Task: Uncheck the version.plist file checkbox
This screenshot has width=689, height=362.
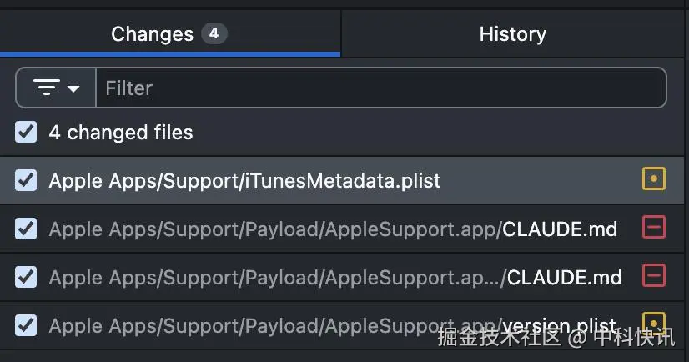Action: point(26,325)
